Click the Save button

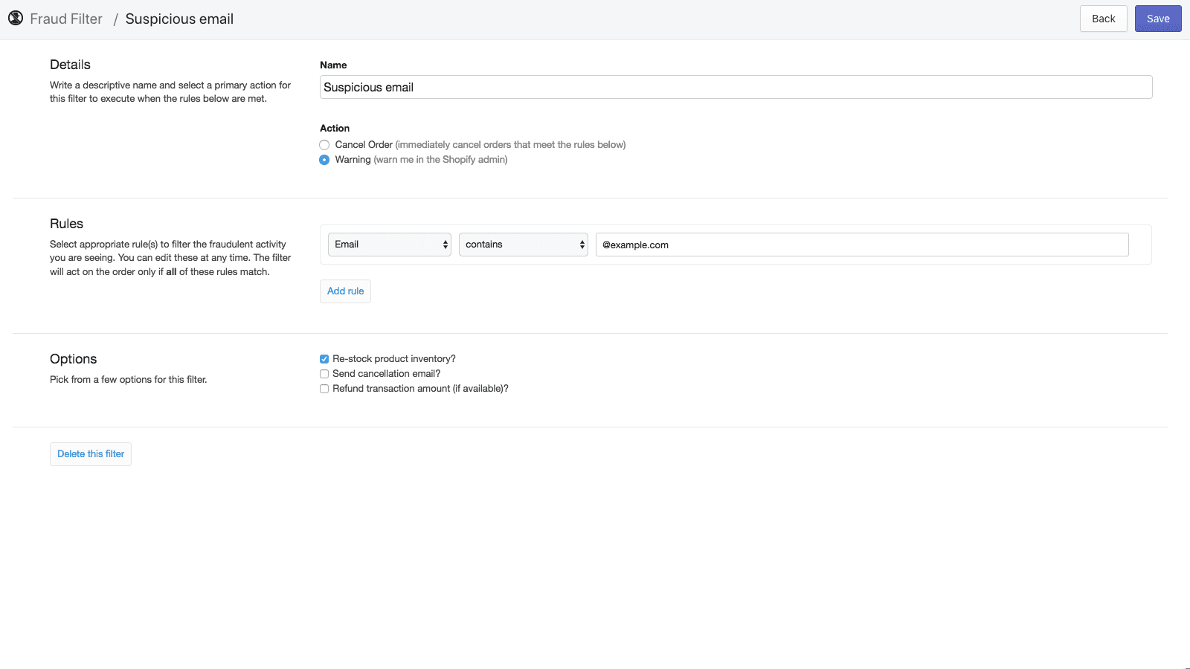(x=1157, y=18)
